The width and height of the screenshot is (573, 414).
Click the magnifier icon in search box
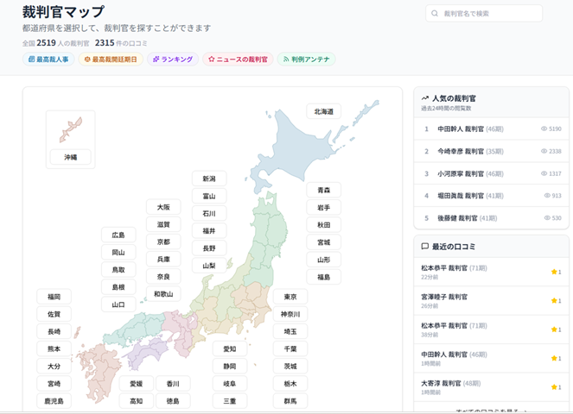(x=435, y=14)
